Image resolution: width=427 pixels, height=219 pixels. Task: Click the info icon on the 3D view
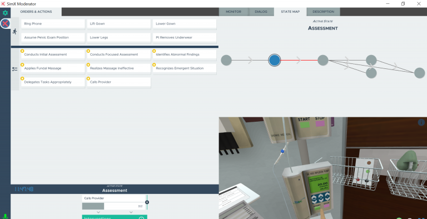421,122
